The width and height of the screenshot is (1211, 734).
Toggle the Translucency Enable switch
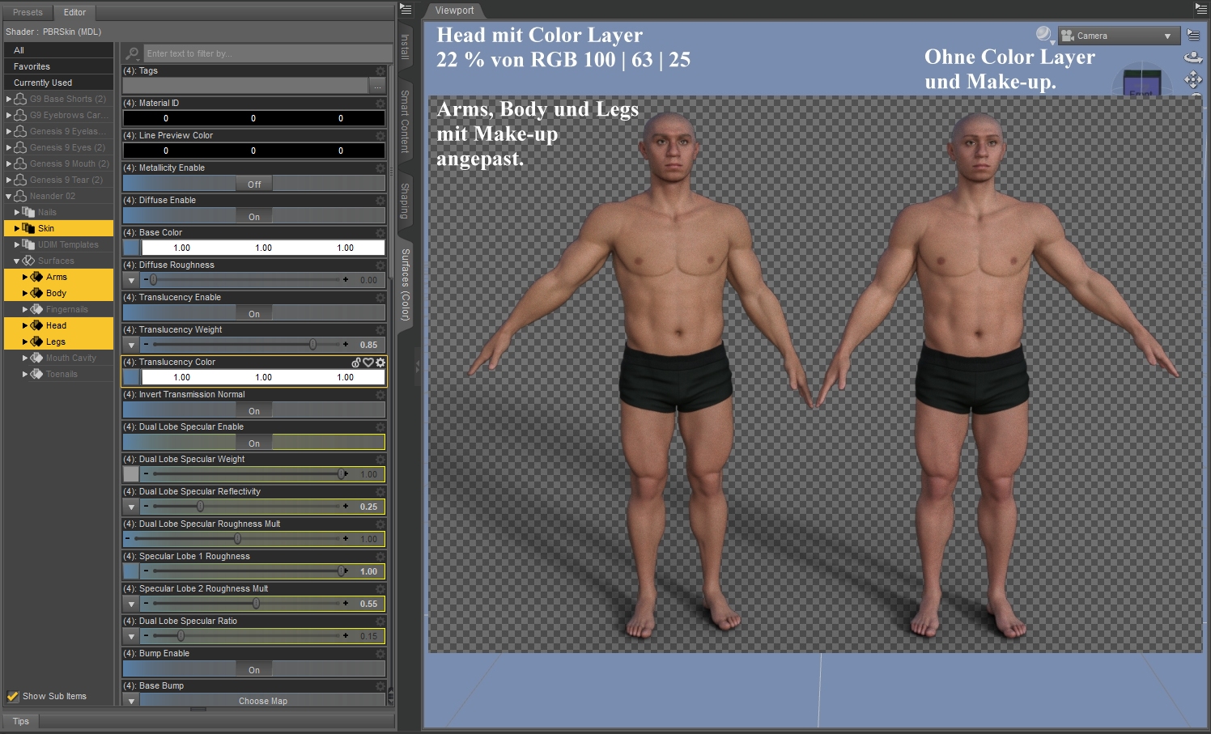click(254, 313)
